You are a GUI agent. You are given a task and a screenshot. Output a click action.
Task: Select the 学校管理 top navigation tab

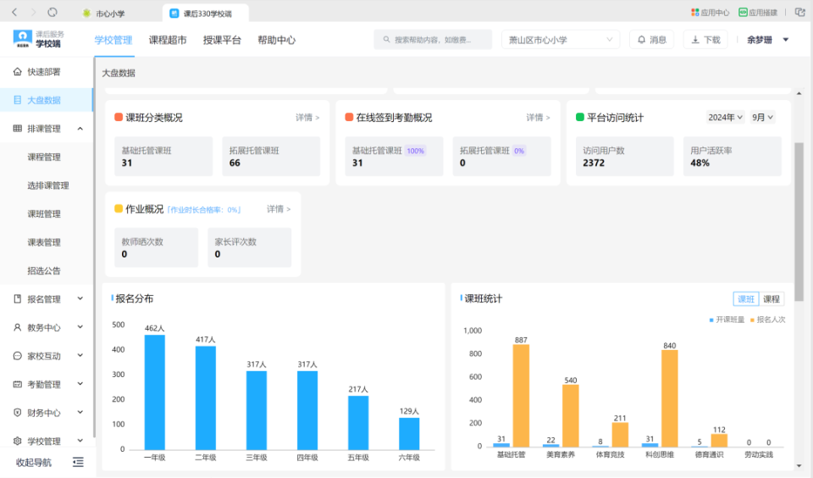(x=113, y=40)
